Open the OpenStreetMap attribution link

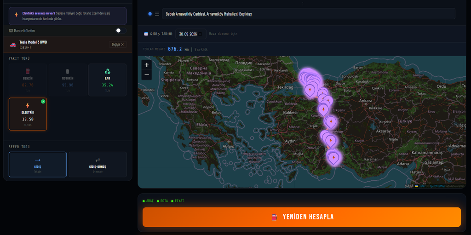pyautogui.click(x=437, y=186)
